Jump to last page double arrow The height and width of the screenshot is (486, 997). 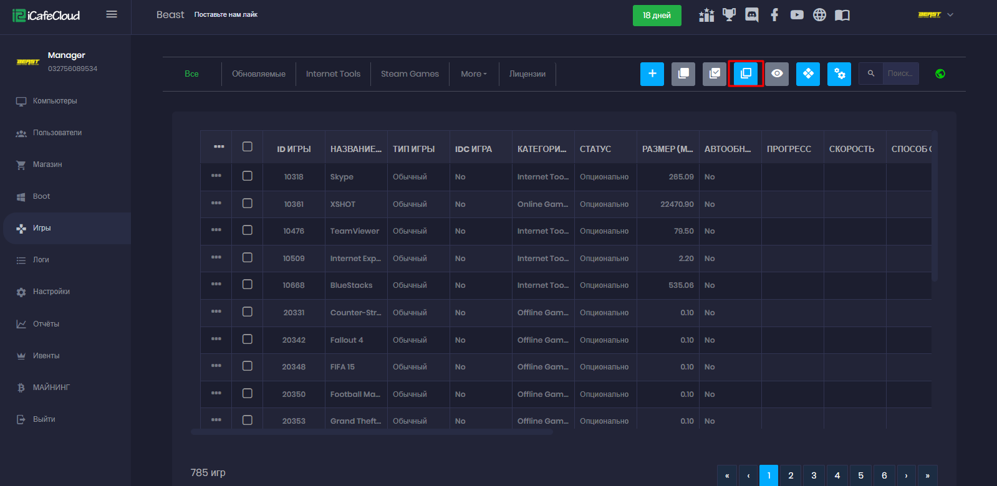[927, 475]
